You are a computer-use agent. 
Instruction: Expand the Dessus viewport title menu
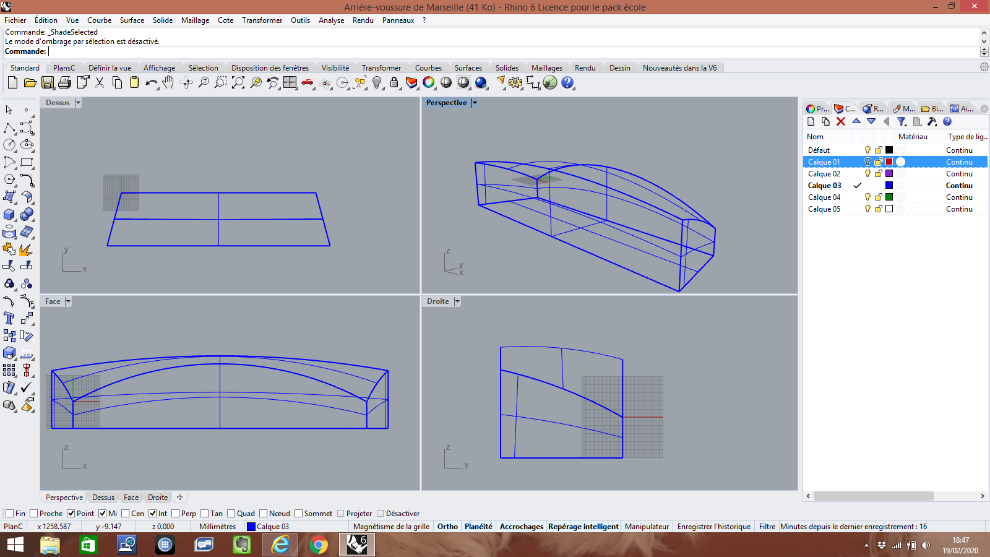point(78,103)
